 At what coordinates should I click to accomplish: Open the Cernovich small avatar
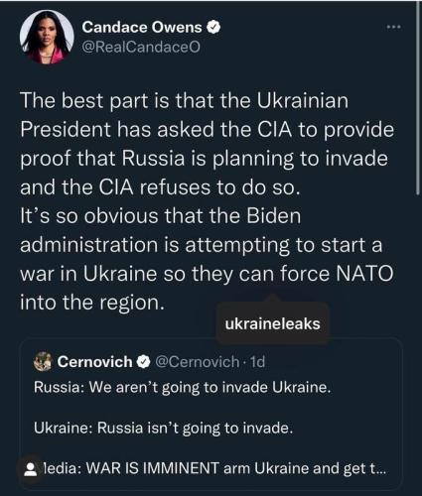click(x=43, y=361)
